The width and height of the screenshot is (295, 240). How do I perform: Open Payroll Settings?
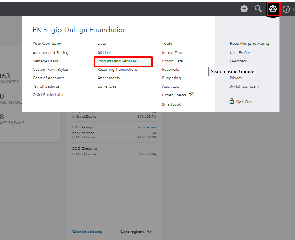coord(46,86)
